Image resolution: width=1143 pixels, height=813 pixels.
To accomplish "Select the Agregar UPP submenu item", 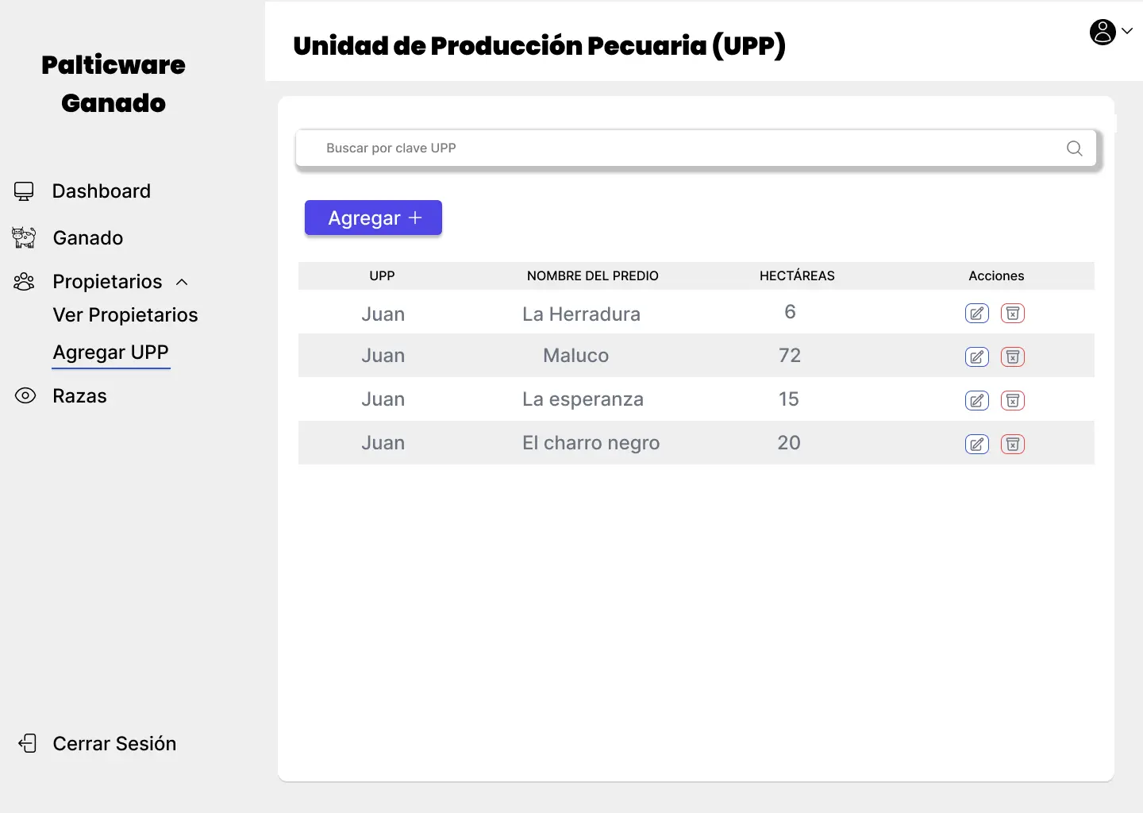I will coord(111,353).
